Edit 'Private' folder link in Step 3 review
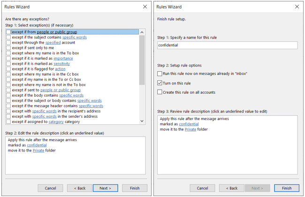The image size is (305, 197). tap(191, 129)
